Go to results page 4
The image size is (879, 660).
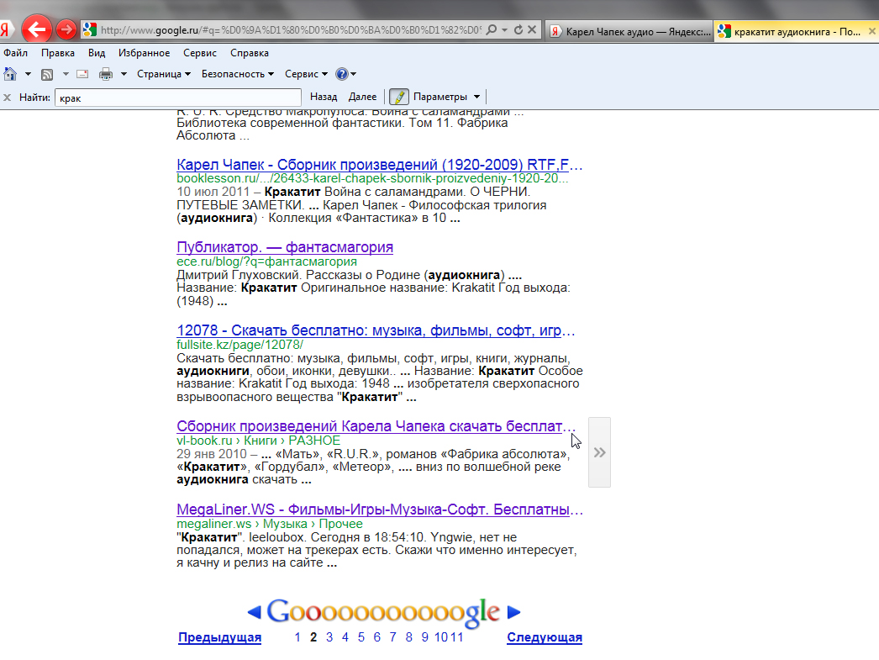(345, 637)
